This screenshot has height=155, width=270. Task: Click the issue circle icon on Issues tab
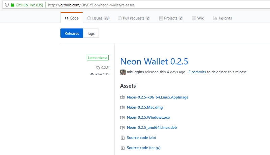[89, 18]
